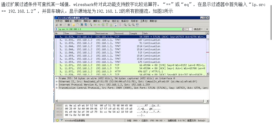Viewport: 272px width, 124px height.
Task: Jump to the first packet icon
Action: click(x=107, y=25)
